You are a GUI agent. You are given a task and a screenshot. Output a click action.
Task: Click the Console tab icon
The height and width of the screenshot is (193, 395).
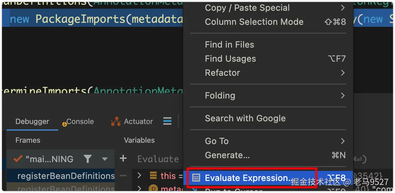[x=65, y=124]
